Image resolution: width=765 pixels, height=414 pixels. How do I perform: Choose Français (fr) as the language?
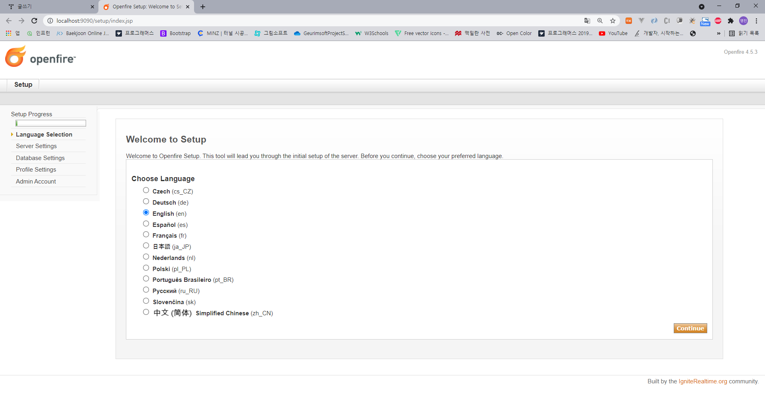tap(146, 234)
